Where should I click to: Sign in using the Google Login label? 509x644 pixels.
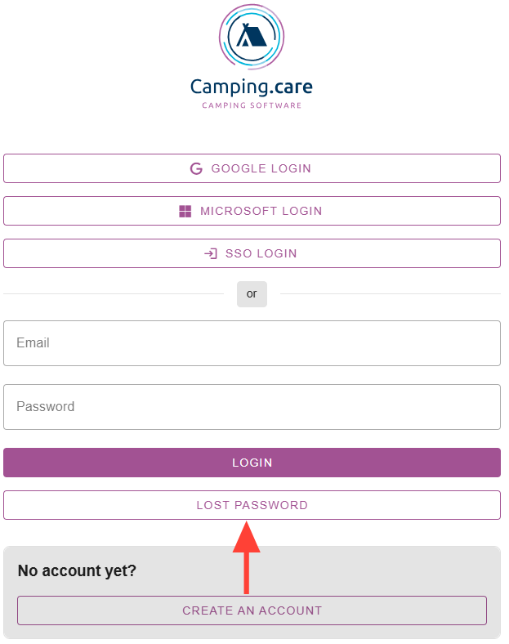261,169
